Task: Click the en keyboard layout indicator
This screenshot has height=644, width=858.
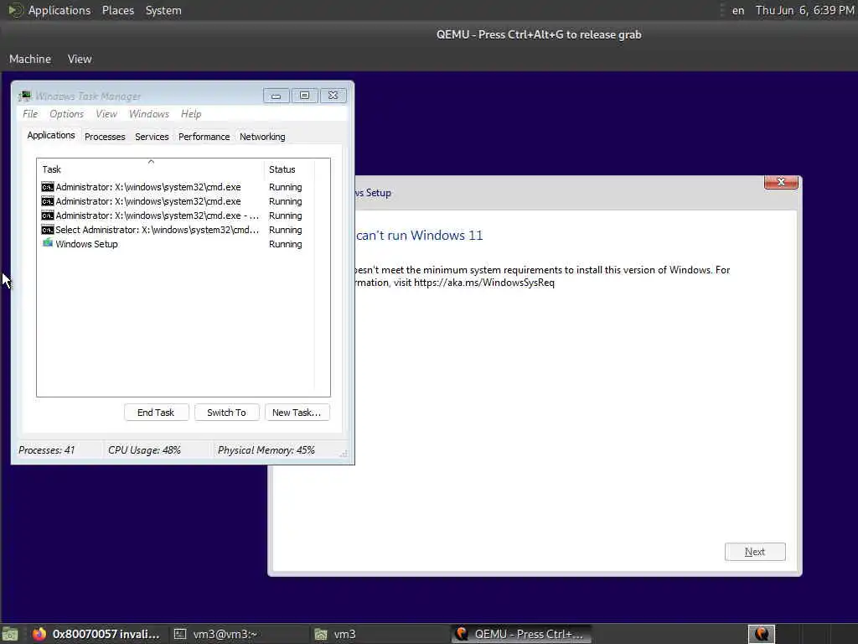Action: pos(738,10)
